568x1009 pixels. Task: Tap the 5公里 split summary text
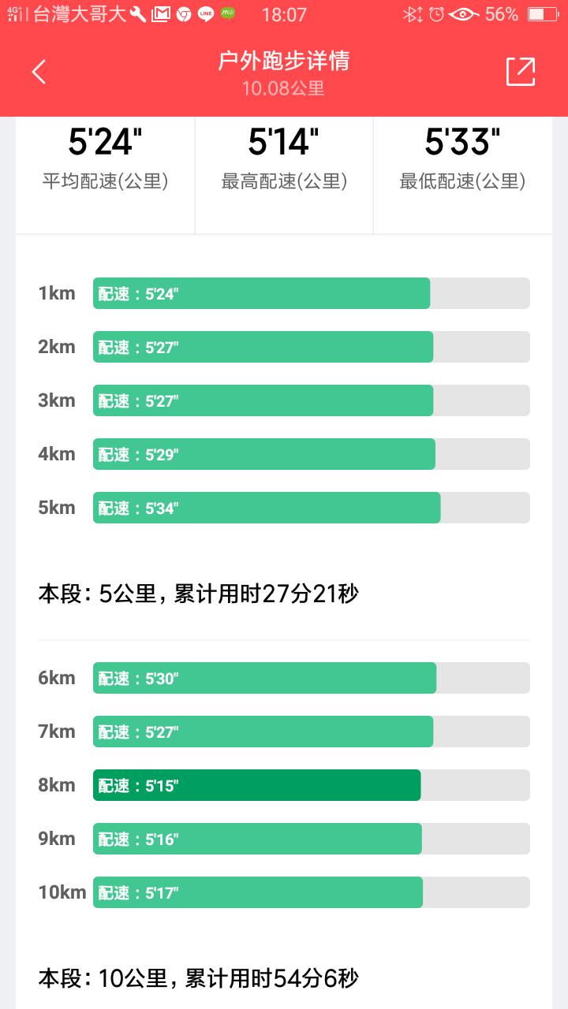point(198,594)
